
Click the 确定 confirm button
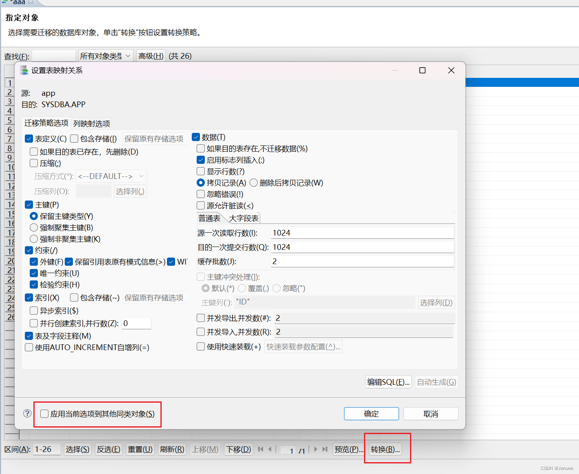pyautogui.click(x=371, y=414)
